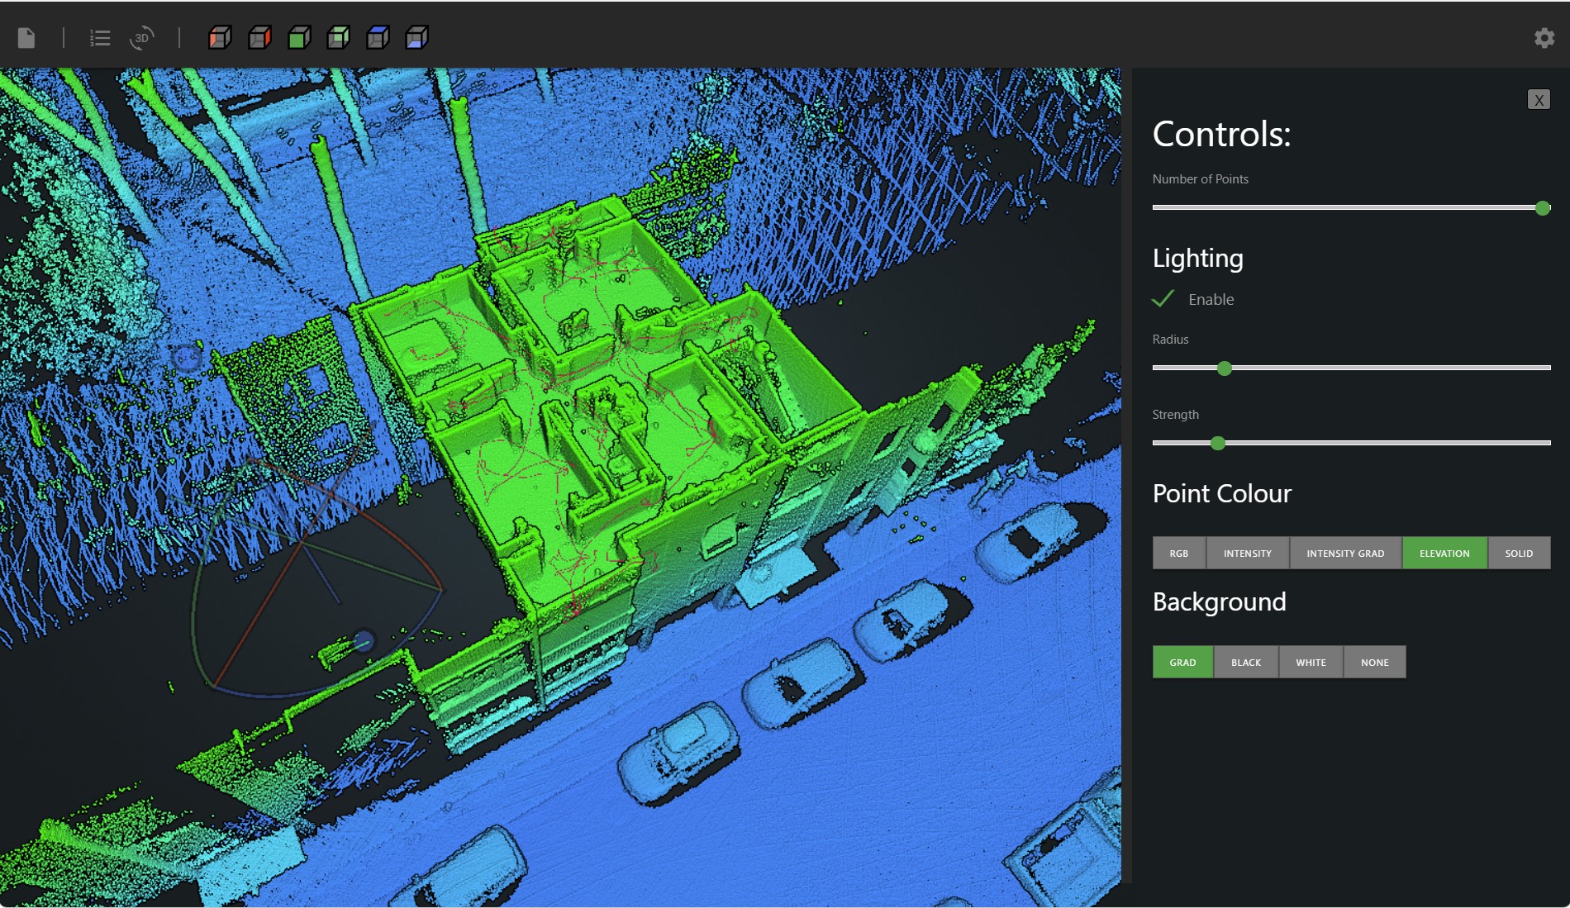Toggle the Lighting Enable checkmark
This screenshot has width=1570, height=908.
pyautogui.click(x=1163, y=299)
